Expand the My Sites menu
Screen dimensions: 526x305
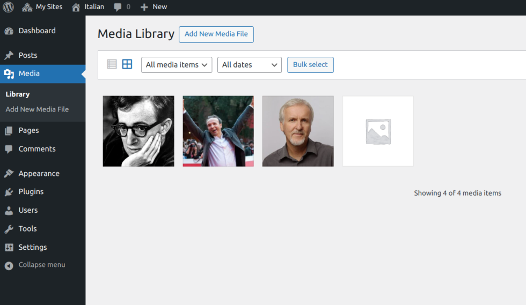[42, 7]
